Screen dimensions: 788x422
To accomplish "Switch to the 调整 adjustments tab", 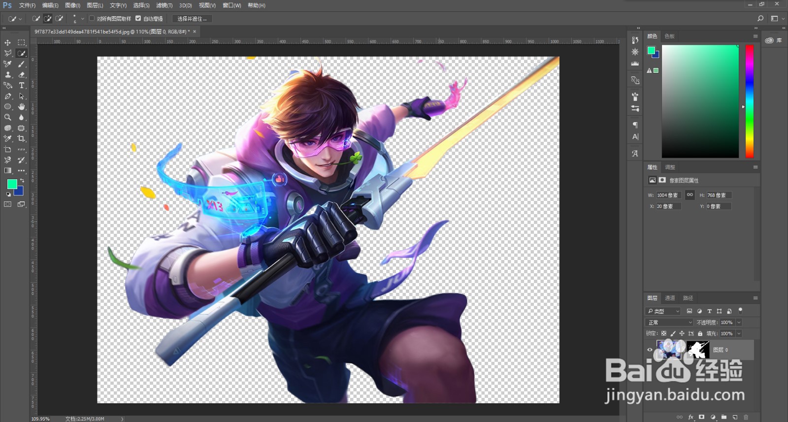I will pos(670,167).
